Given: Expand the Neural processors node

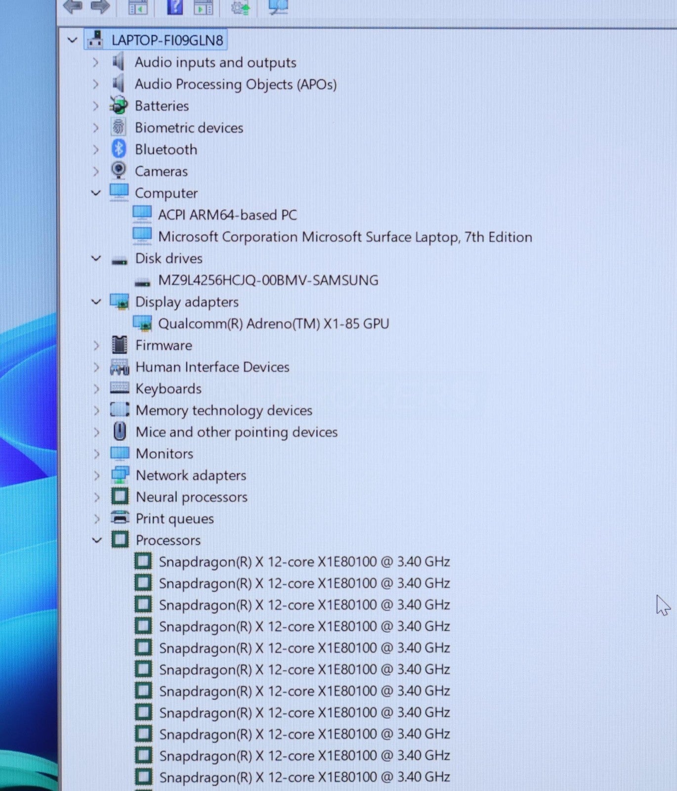Looking at the screenshot, I should point(96,497).
